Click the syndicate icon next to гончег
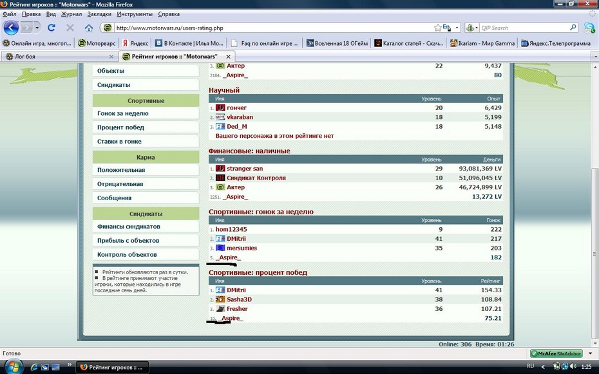 tap(220, 108)
